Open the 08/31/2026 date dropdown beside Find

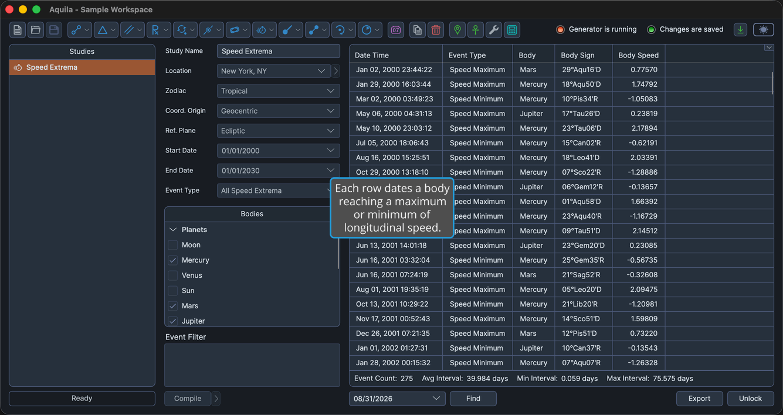(397, 399)
